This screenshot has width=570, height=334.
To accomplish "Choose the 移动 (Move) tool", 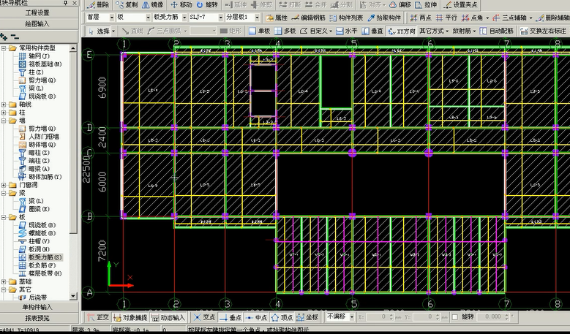I will (181, 5).
